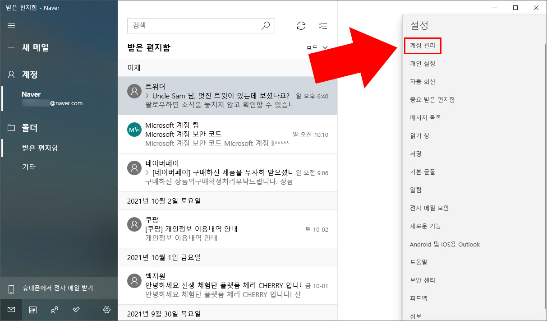Open 기본 글꼴 settings entry
Image resolution: width=547 pixels, height=321 pixels.
423,172
